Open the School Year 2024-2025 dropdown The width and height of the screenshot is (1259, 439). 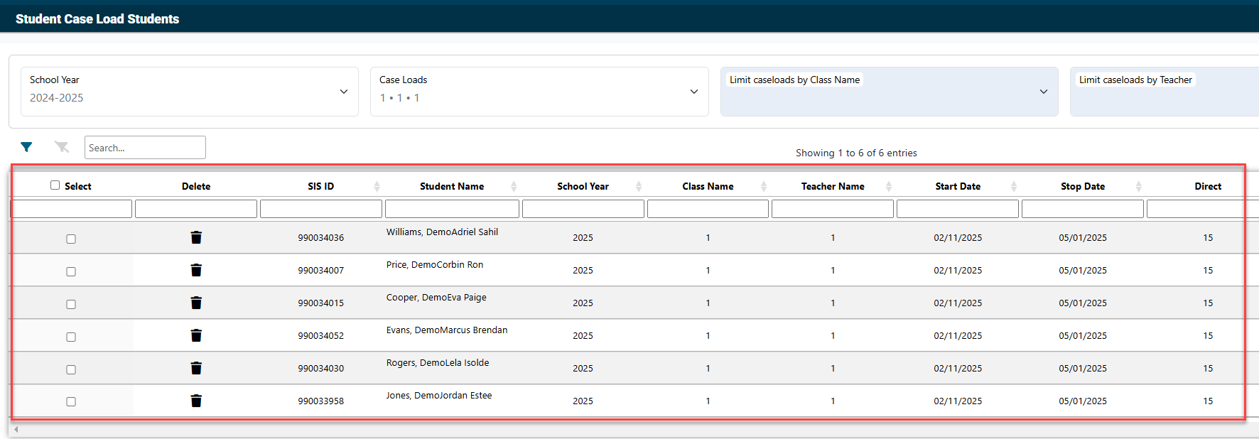[x=190, y=92]
